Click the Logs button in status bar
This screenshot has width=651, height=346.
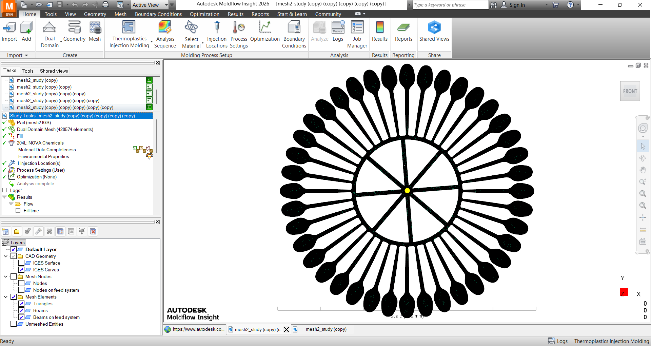click(558, 341)
